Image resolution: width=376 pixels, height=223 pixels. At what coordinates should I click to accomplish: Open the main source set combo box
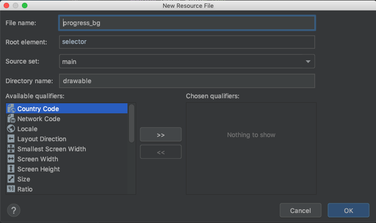coord(187,61)
